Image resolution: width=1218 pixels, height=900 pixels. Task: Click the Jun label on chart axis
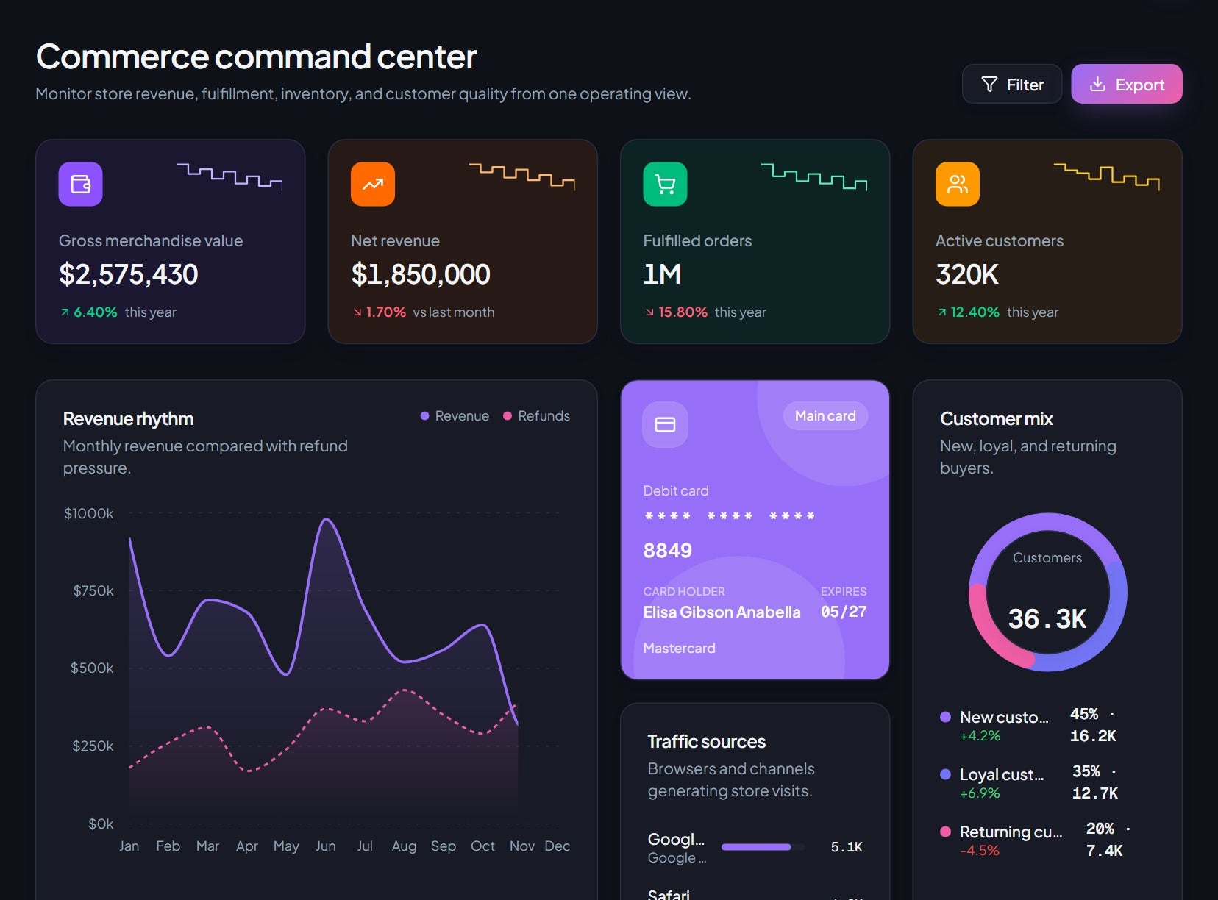click(x=326, y=846)
